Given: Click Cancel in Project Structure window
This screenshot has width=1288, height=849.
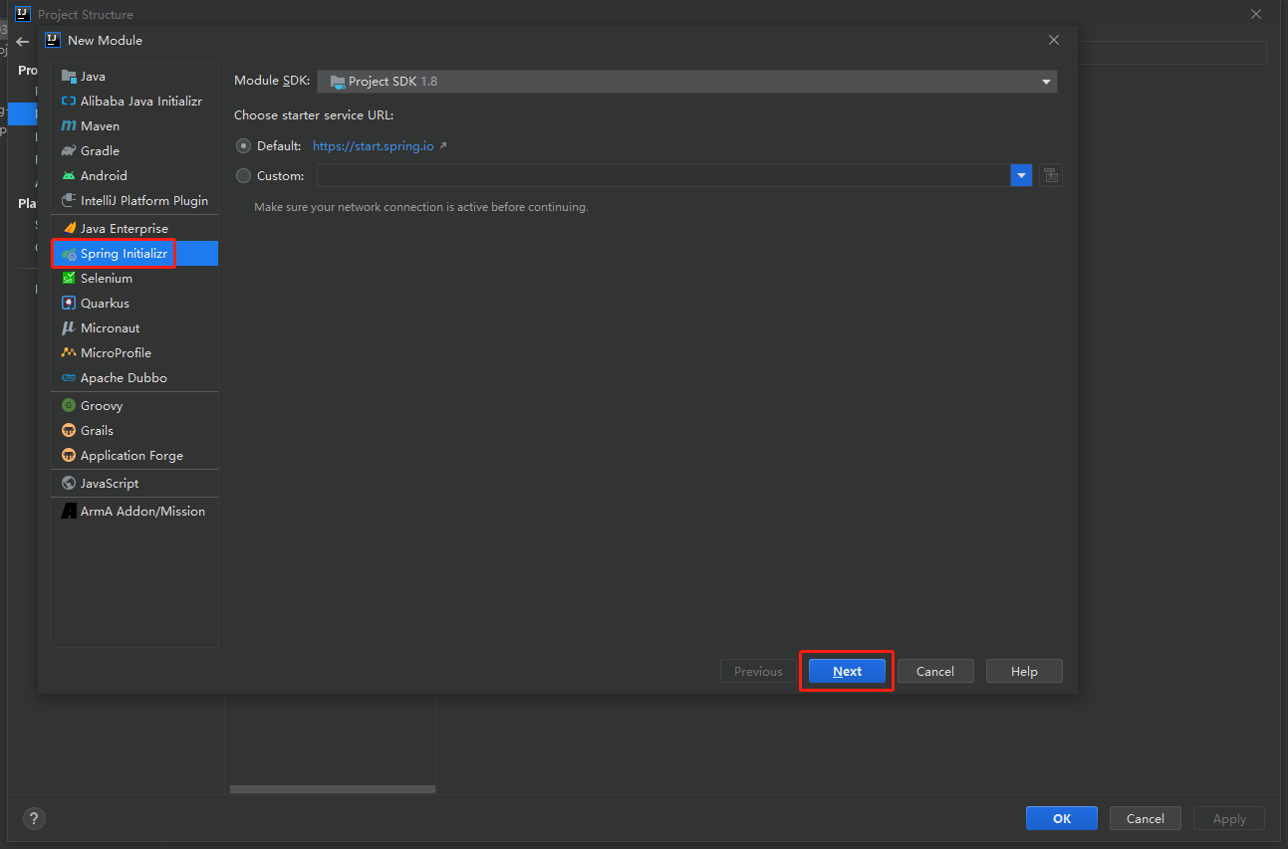Looking at the screenshot, I should pyautogui.click(x=1146, y=818).
